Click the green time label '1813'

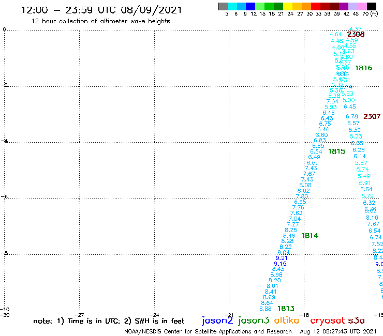(x=286, y=309)
